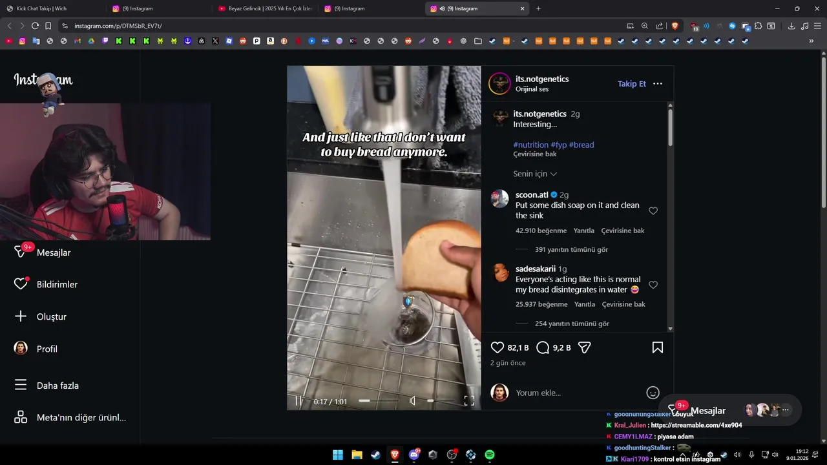
Task: Open Steam from the taskbar
Action: (375, 455)
